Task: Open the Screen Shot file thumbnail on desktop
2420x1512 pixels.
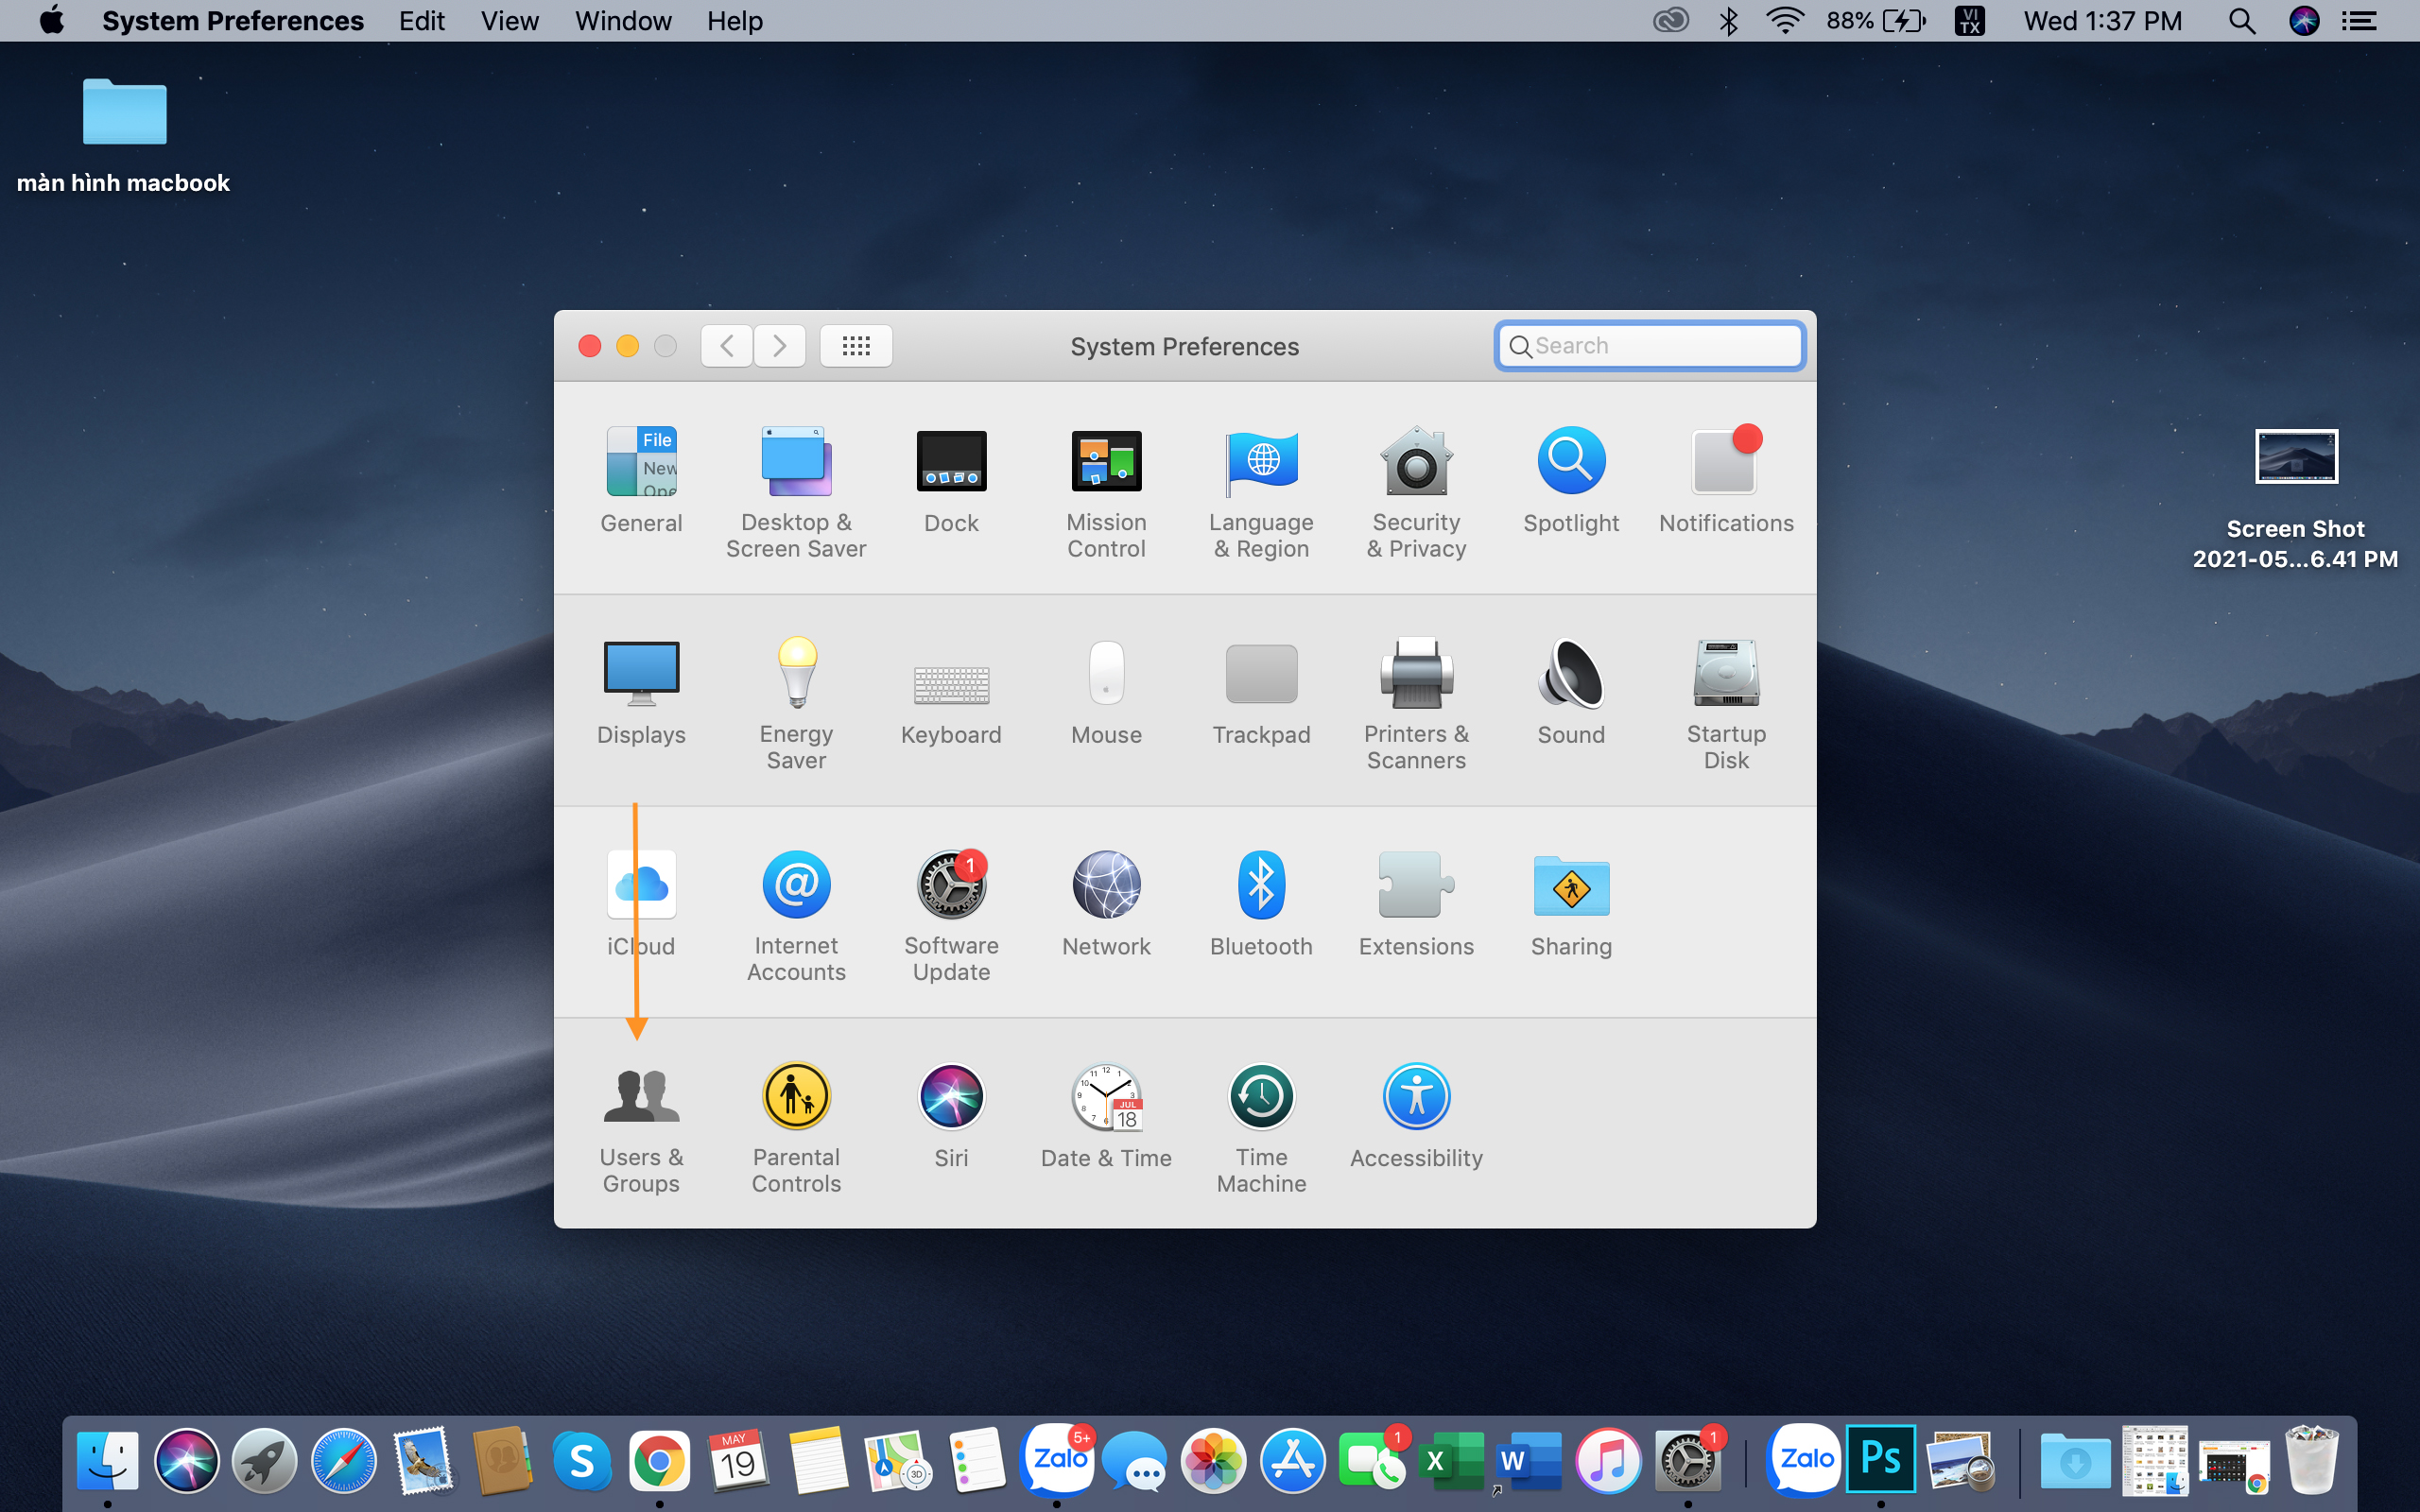Action: point(2296,457)
